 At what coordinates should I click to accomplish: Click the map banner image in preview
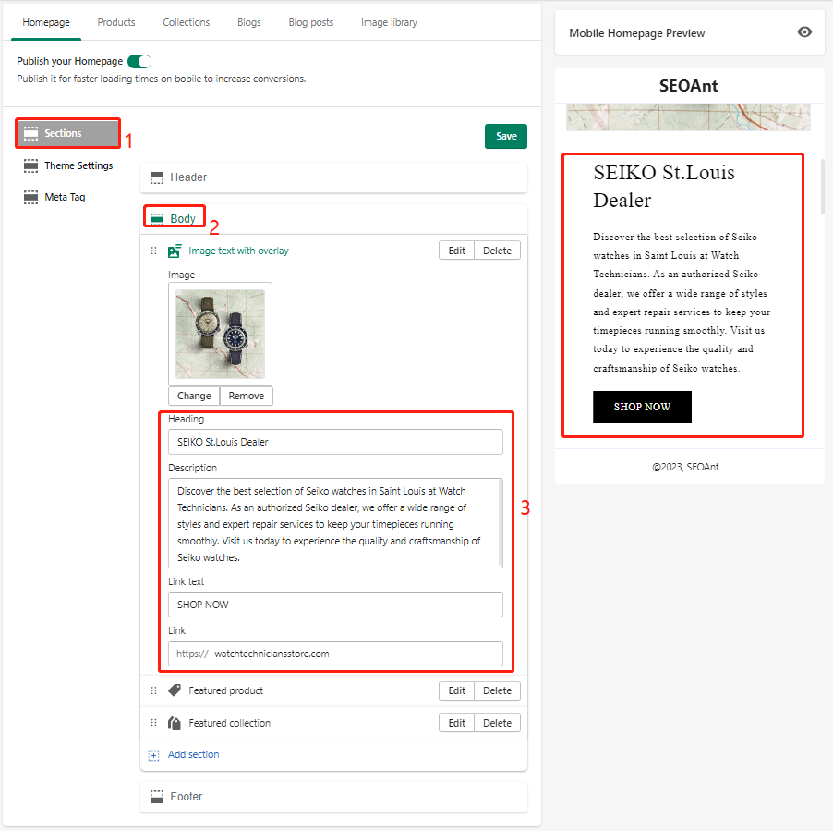pyautogui.click(x=688, y=117)
